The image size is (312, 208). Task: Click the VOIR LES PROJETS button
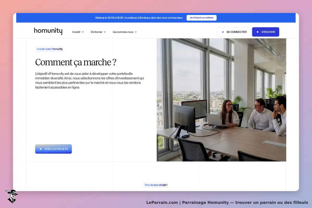coord(54,149)
